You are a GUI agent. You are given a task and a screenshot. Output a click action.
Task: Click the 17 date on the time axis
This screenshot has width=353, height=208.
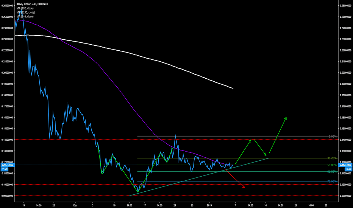pos(145,205)
